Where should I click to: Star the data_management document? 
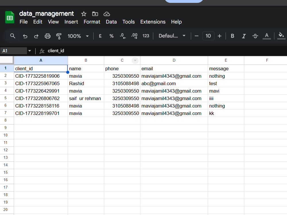pyautogui.click(x=84, y=14)
